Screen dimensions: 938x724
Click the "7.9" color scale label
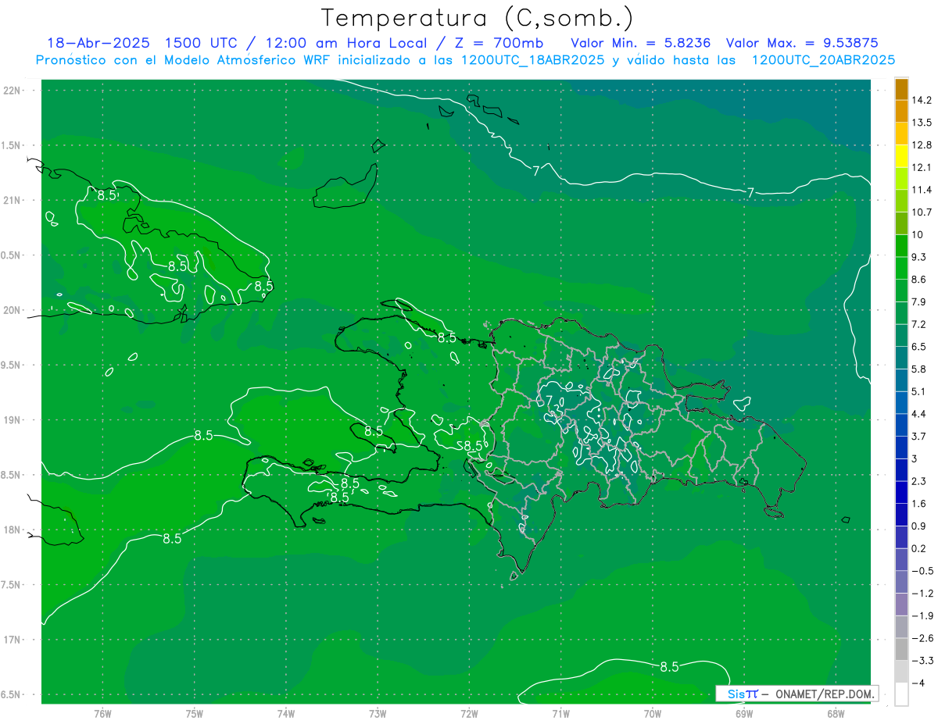(919, 301)
